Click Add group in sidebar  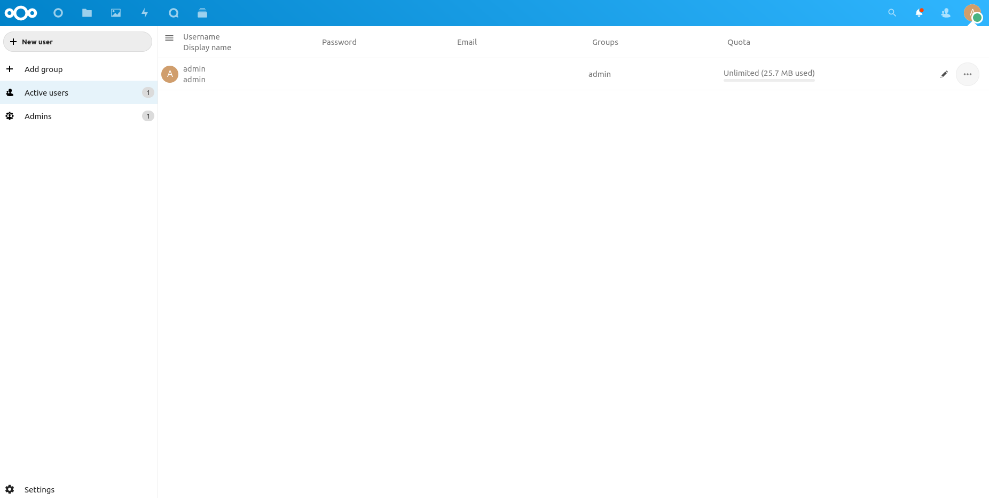click(43, 69)
